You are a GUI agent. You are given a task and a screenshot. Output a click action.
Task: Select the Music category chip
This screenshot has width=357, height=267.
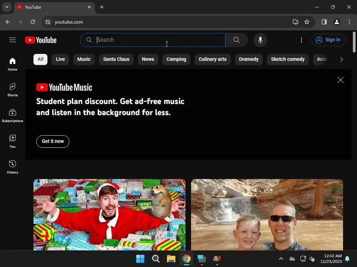84,59
